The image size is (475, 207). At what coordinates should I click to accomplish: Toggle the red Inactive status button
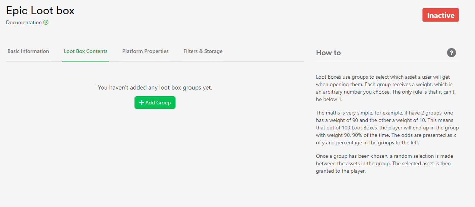point(440,15)
